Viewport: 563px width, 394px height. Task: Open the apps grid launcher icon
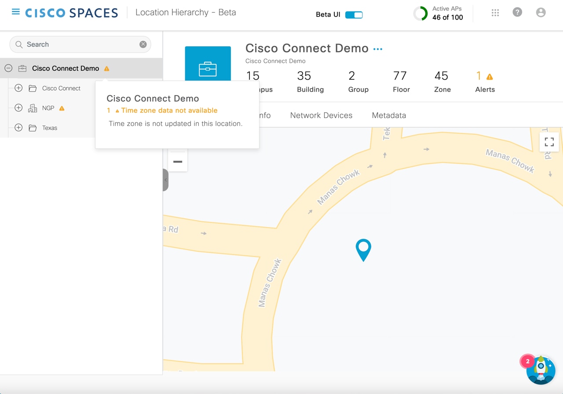[x=495, y=13]
